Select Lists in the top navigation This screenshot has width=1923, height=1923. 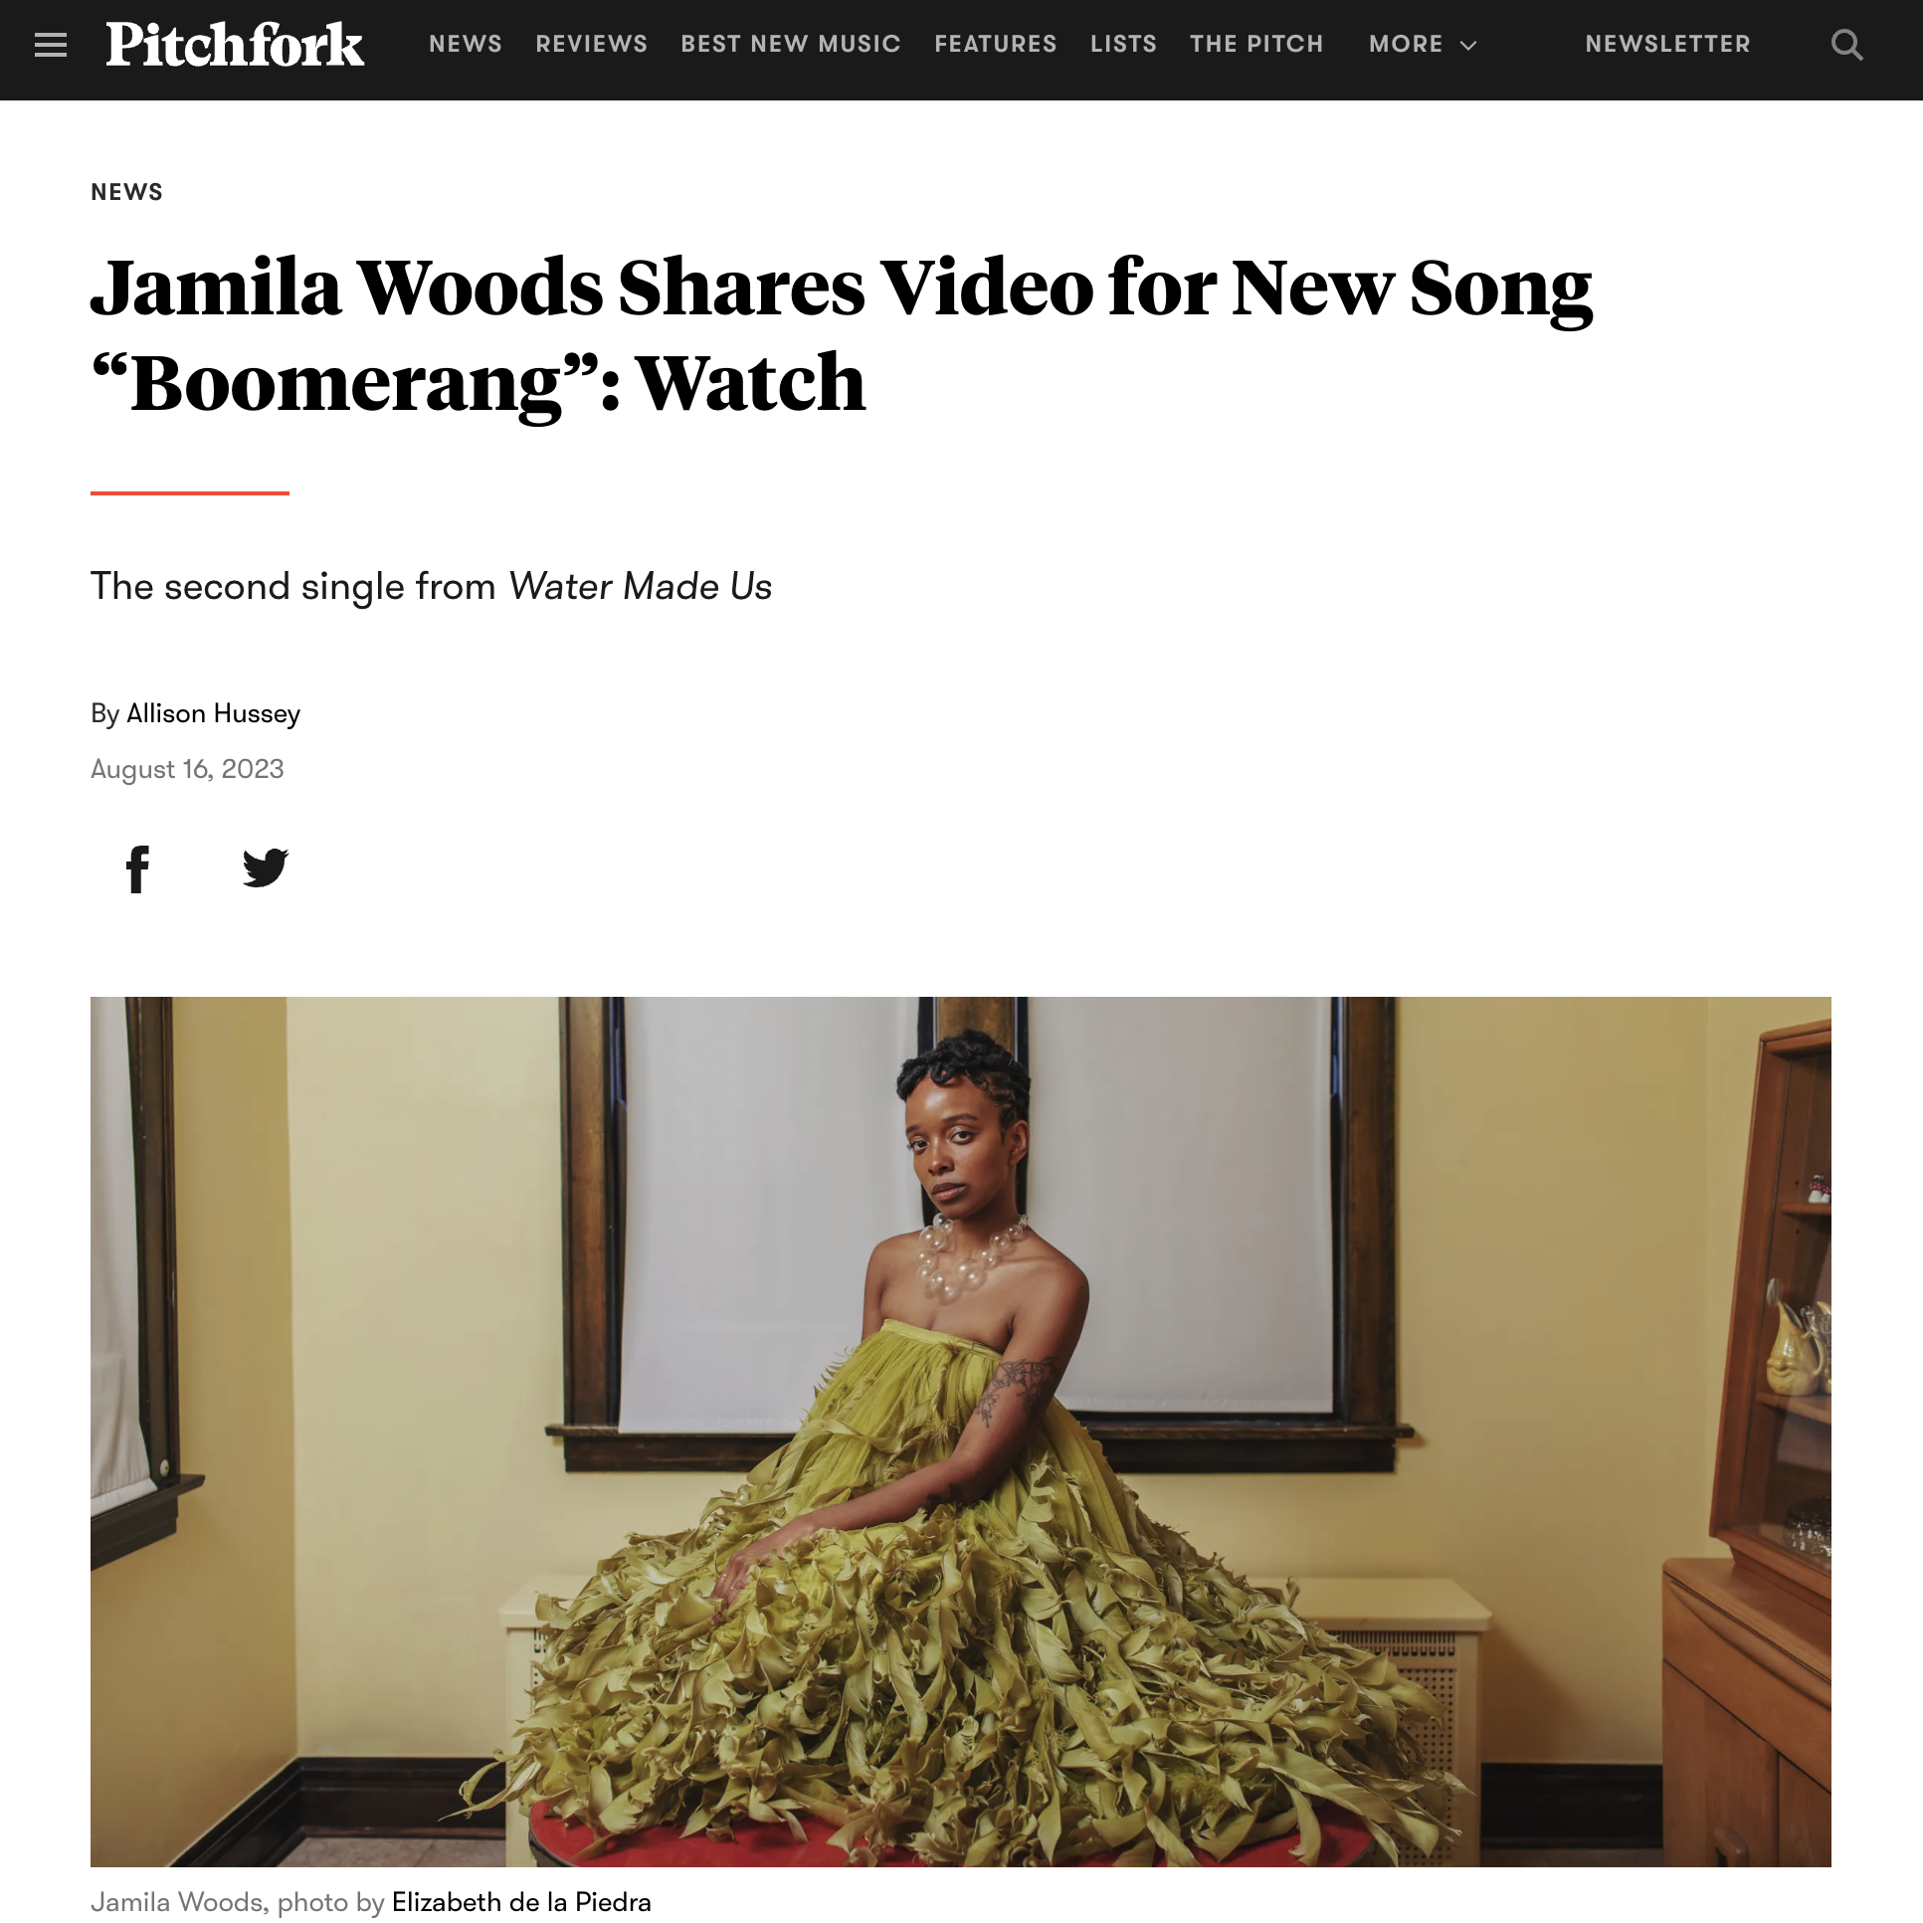point(1124,44)
